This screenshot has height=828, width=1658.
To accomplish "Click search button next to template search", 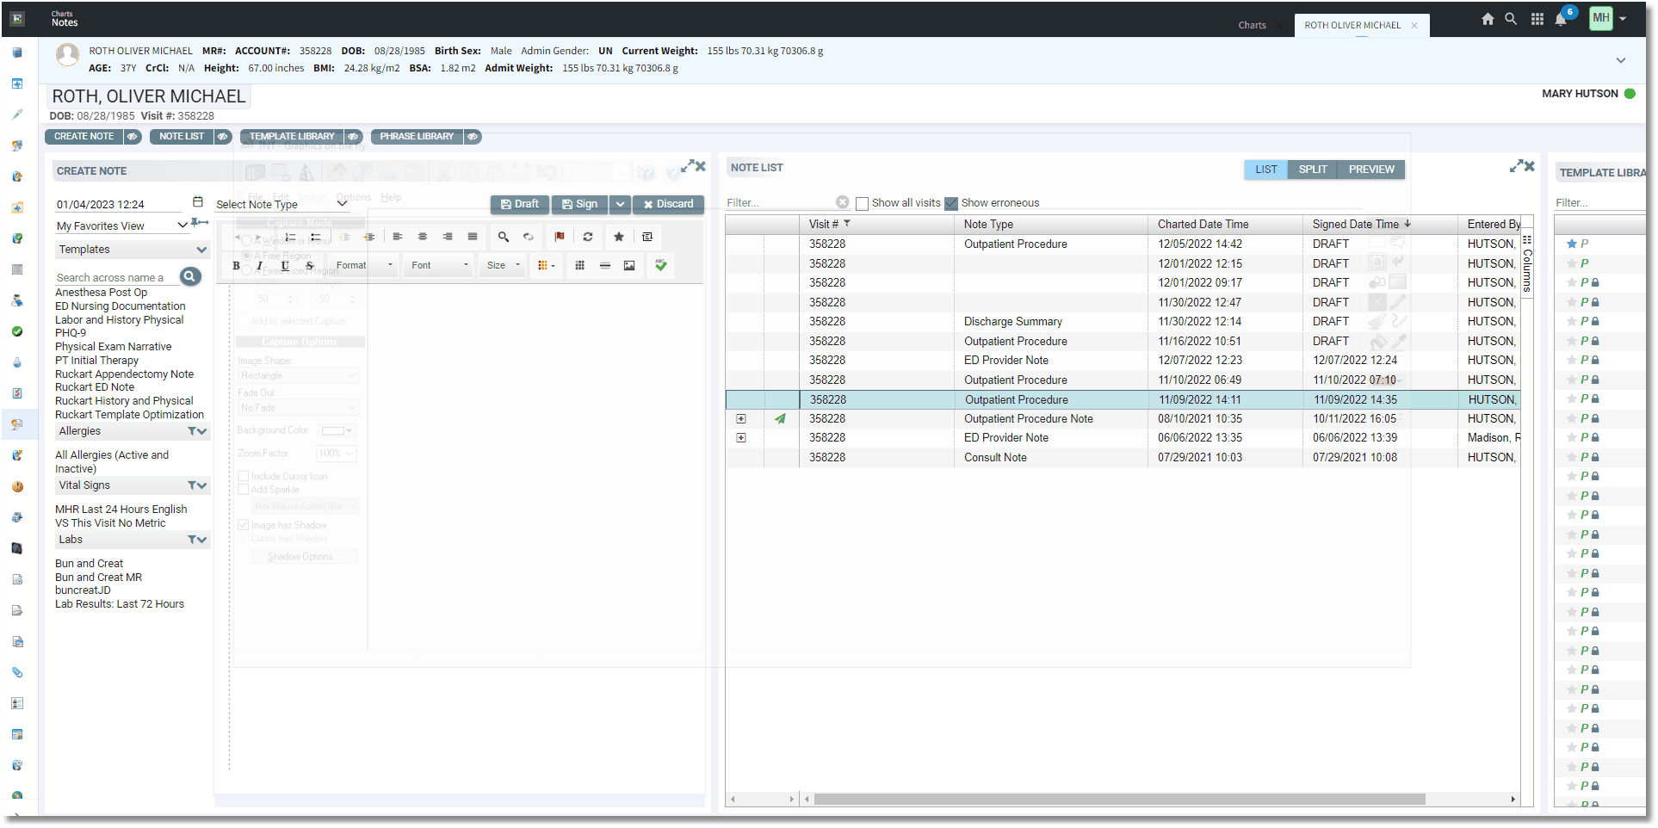I will pos(190,276).
